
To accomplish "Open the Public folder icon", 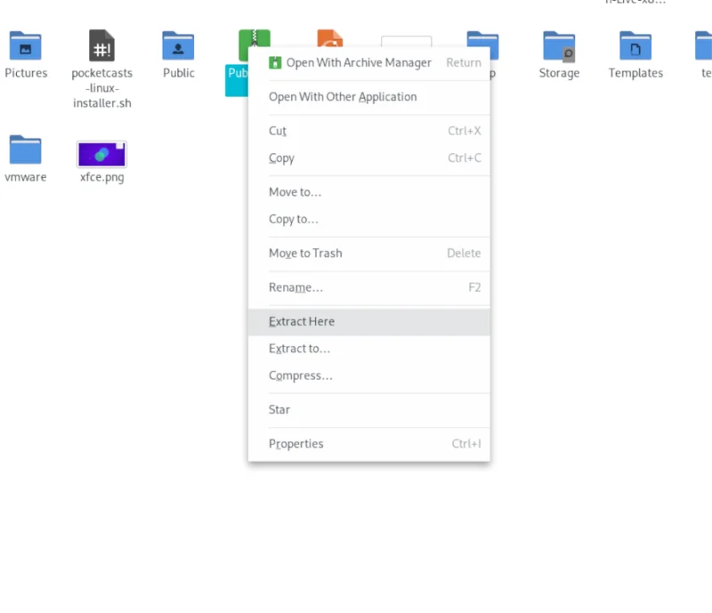I will (179, 45).
